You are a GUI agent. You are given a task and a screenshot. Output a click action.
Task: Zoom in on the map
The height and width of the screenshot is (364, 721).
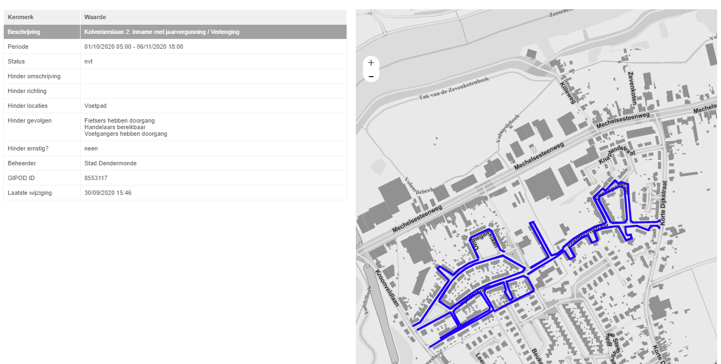tap(371, 63)
